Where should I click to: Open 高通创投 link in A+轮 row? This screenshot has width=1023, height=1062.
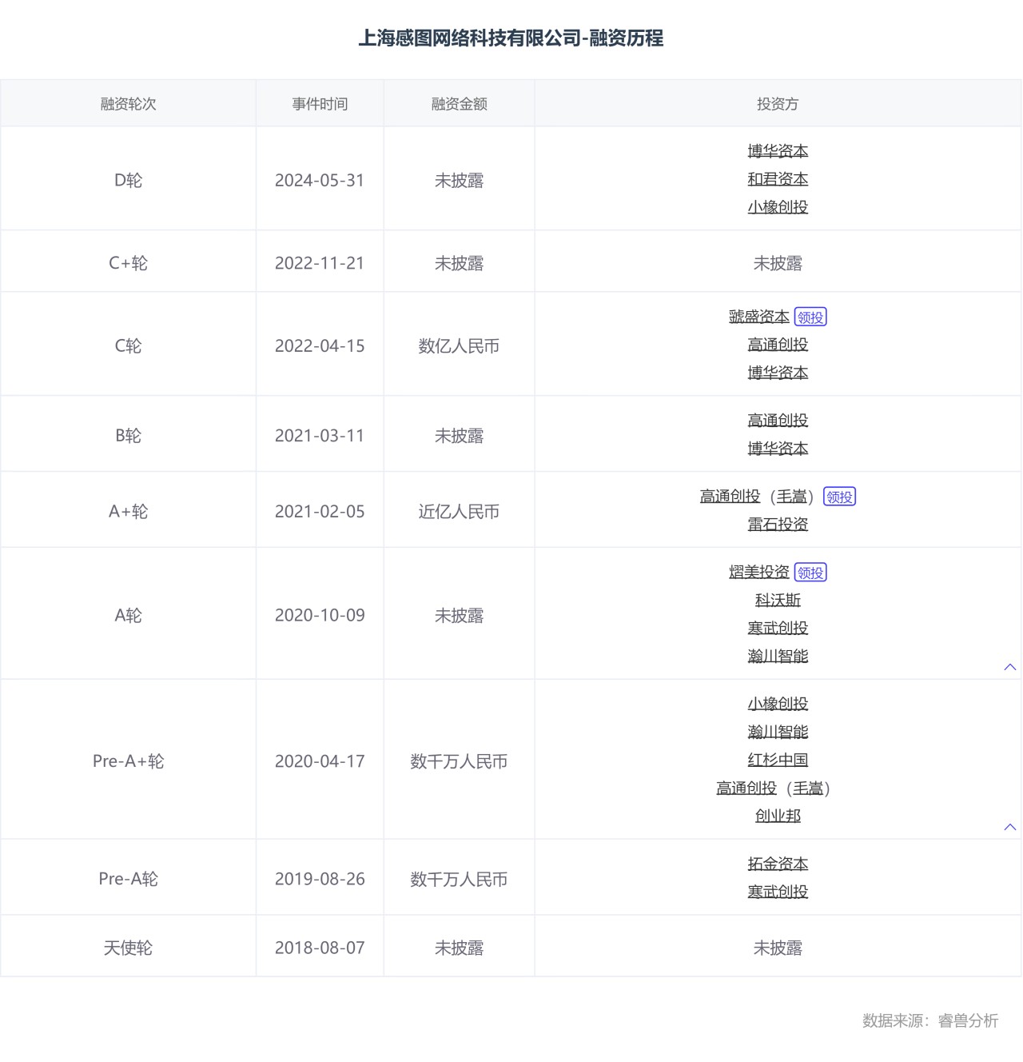tap(730, 497)
